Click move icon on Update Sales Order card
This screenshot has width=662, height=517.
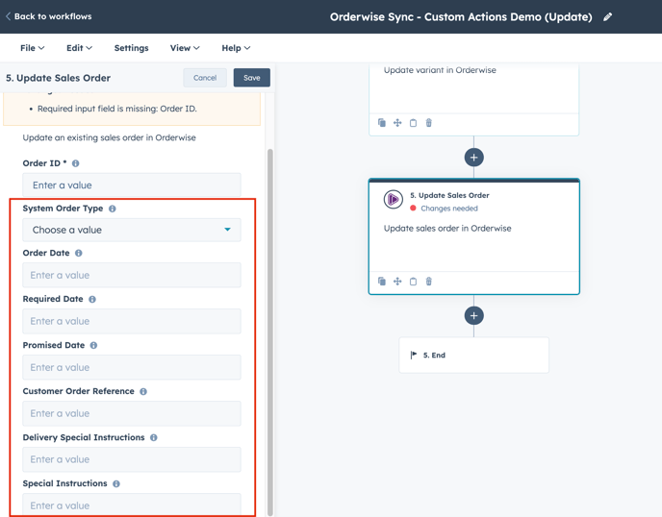pyautogui.click(x=397, y=282)
